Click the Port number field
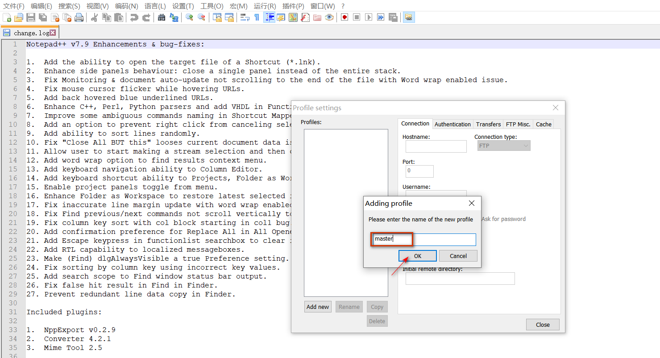 (x=419, y=171)
